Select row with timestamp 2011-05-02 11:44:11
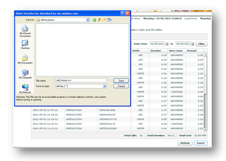Image resolution: width=226 pixels, height=161 pixels. [x=117, y=115]
